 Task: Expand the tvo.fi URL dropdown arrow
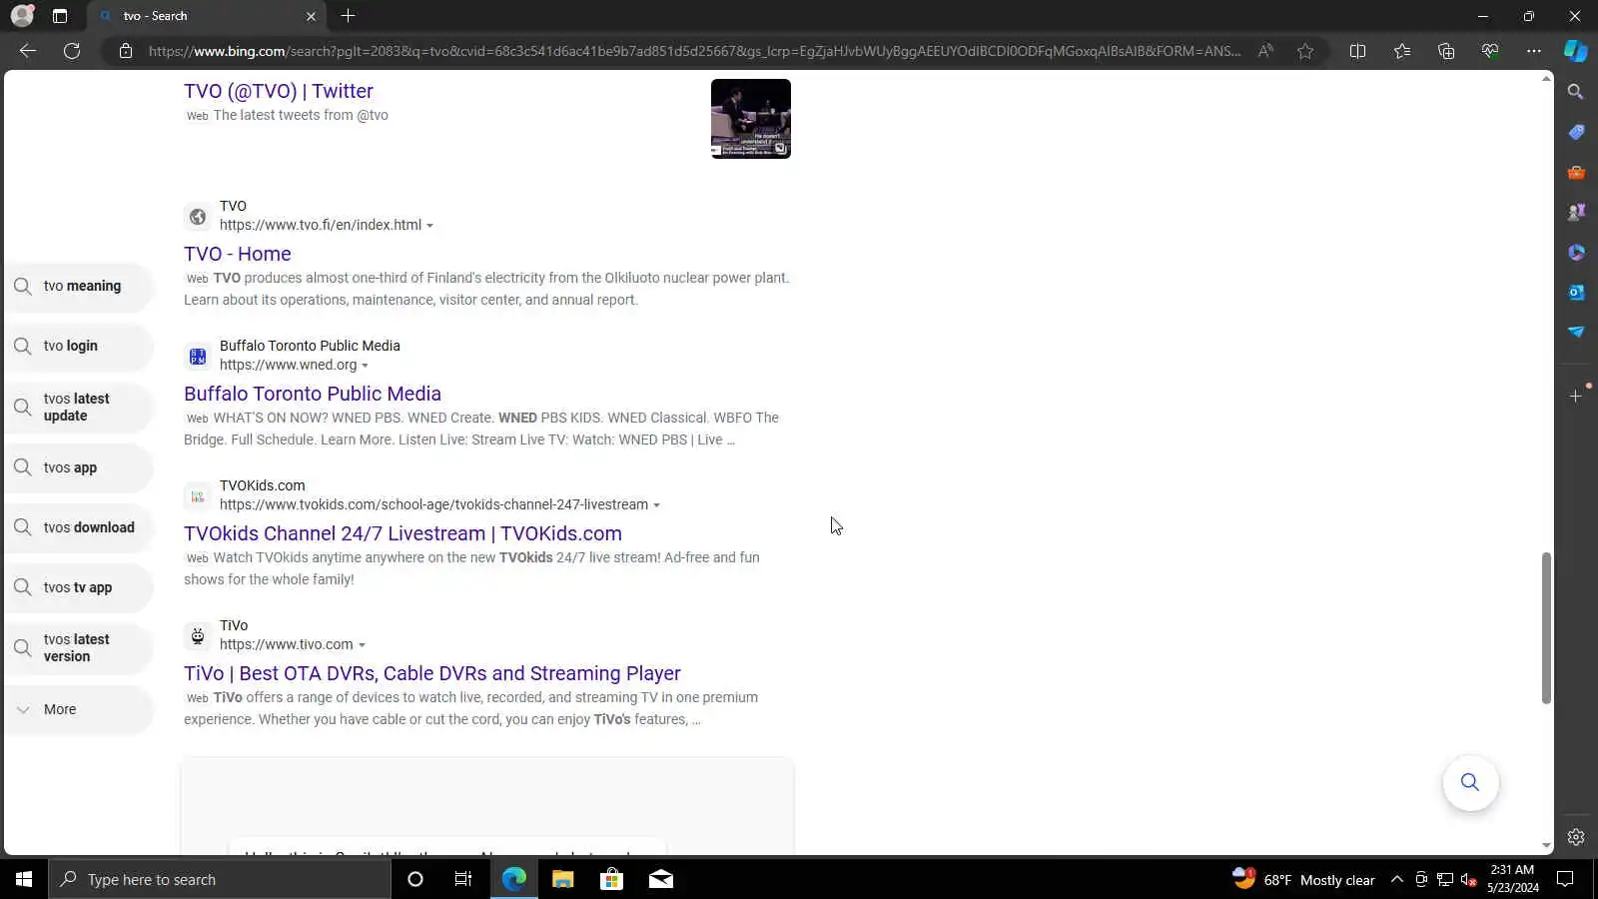point(430,226)
